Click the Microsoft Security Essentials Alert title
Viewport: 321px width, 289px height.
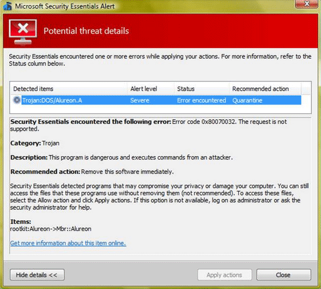(65, 6)
